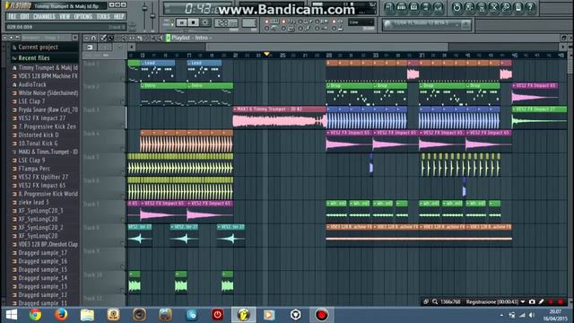Open 'White Noise (Sidechained)' in browser
Viewport: 574px width, 323px height.
[48, 93]
